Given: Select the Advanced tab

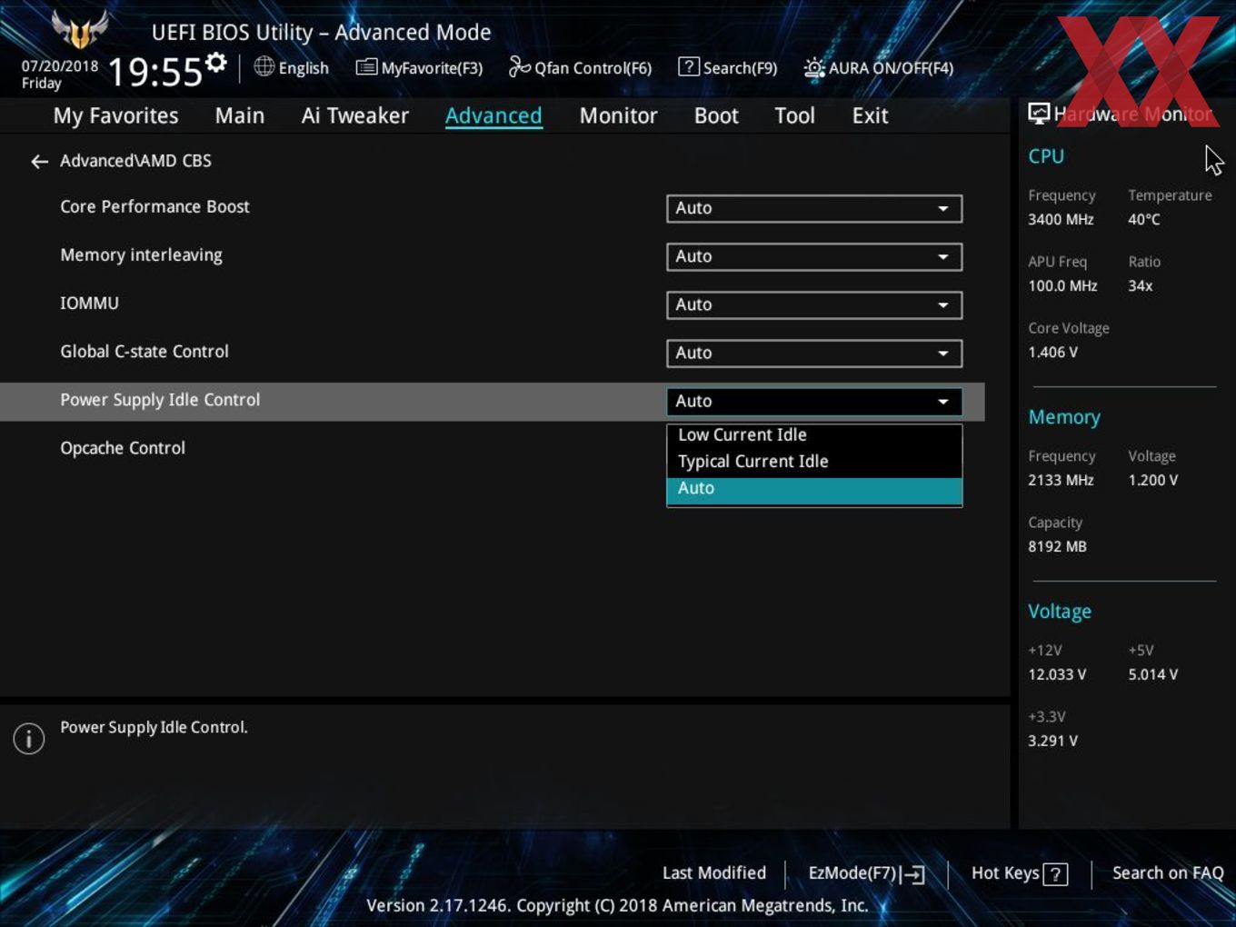Looking at the screenshot, I should (493, 115).
